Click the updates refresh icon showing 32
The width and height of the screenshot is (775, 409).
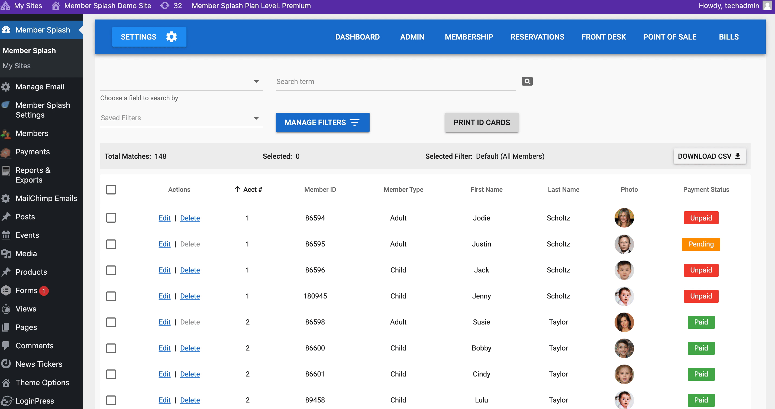tap(164, 5)
